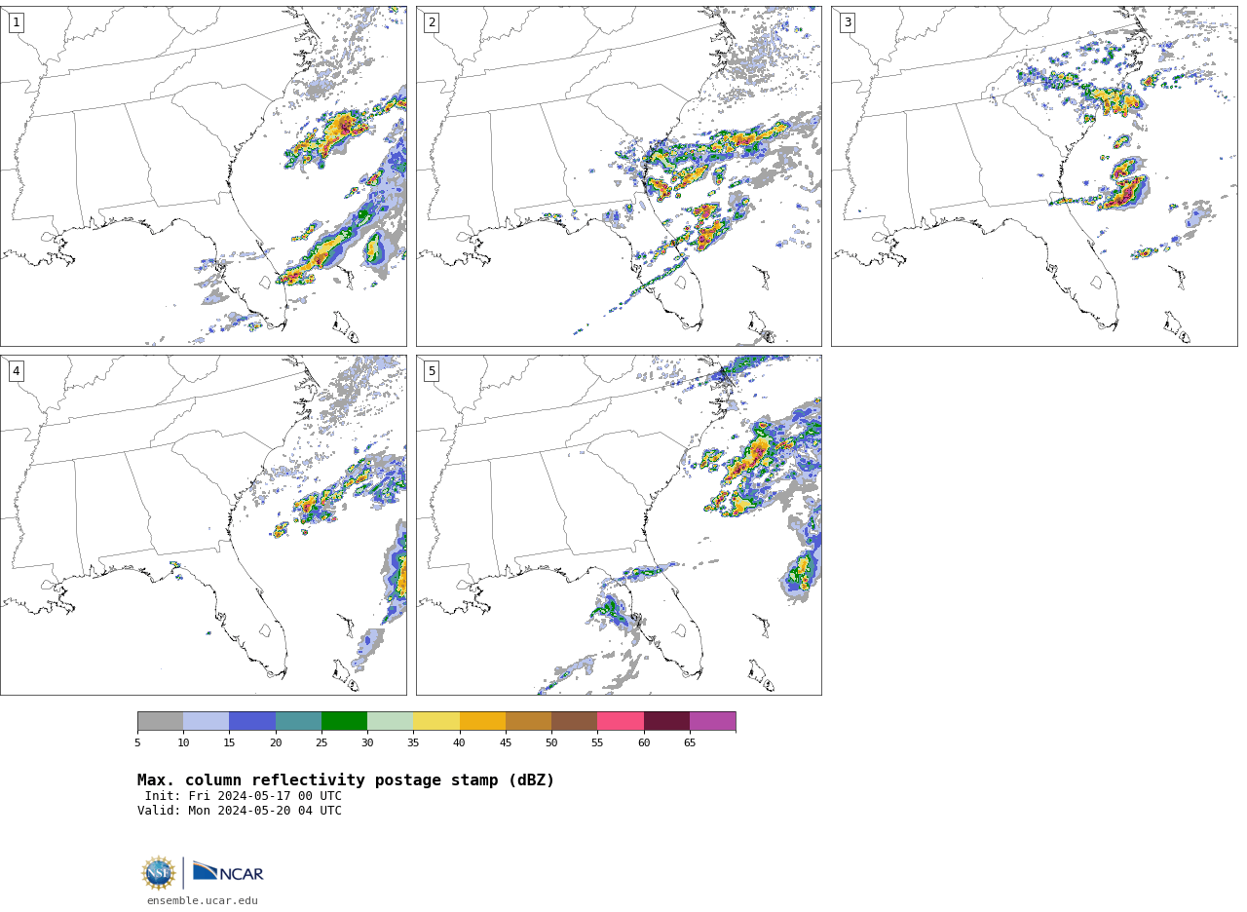Click the dark green 25-30 dBZ swatch

(344, 721)
